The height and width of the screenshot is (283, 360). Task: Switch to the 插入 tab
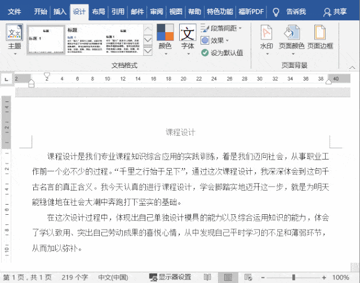pos(60,12)
